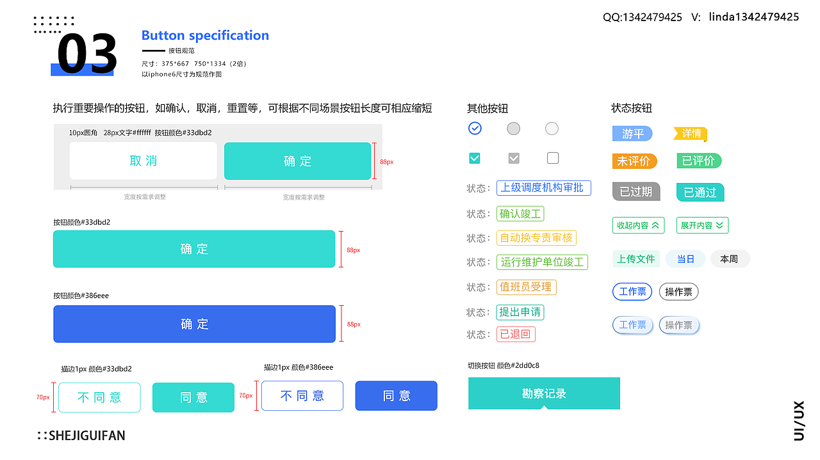This screenshot has height=460, width=820.
Task: Click the QQ:1342479425 contact text
Action: coord(643,17)
